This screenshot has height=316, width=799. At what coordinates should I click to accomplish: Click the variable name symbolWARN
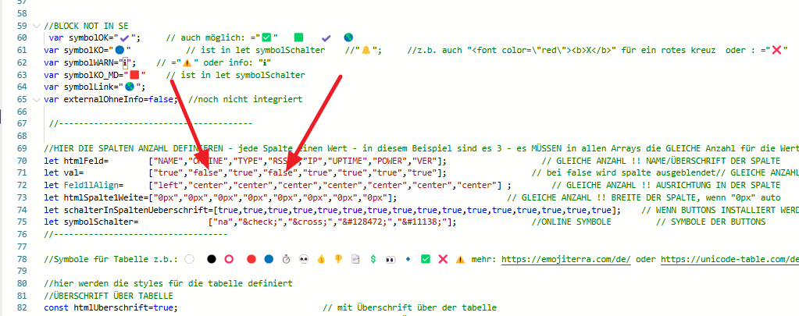point(88,62)
